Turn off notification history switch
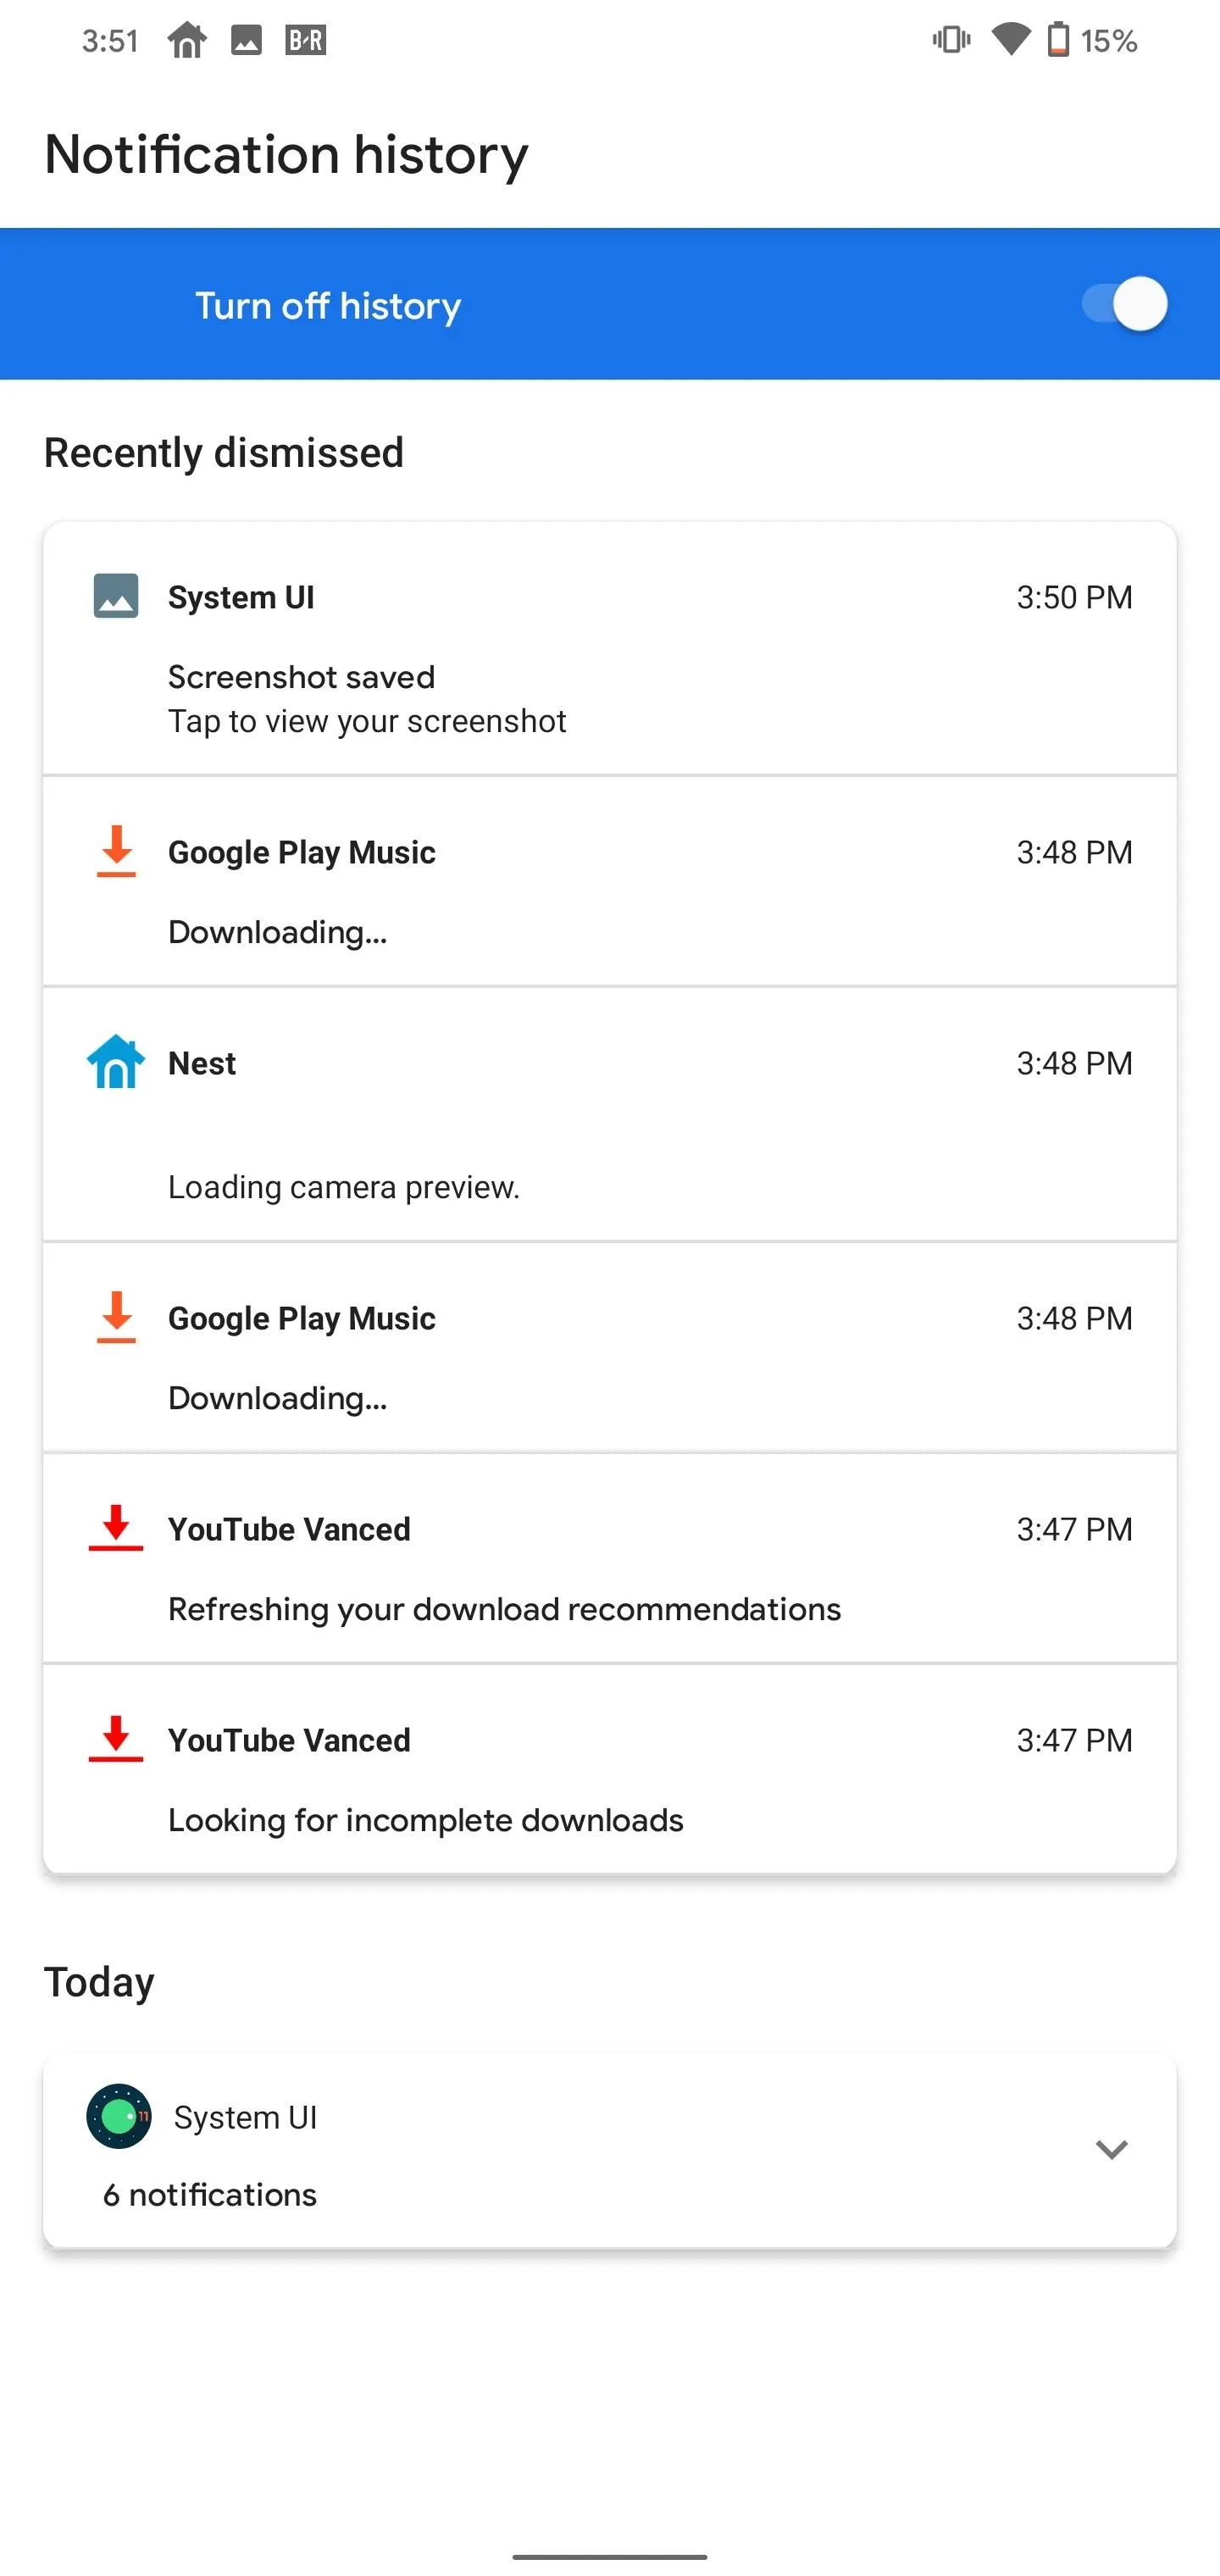 point(1125,304)
